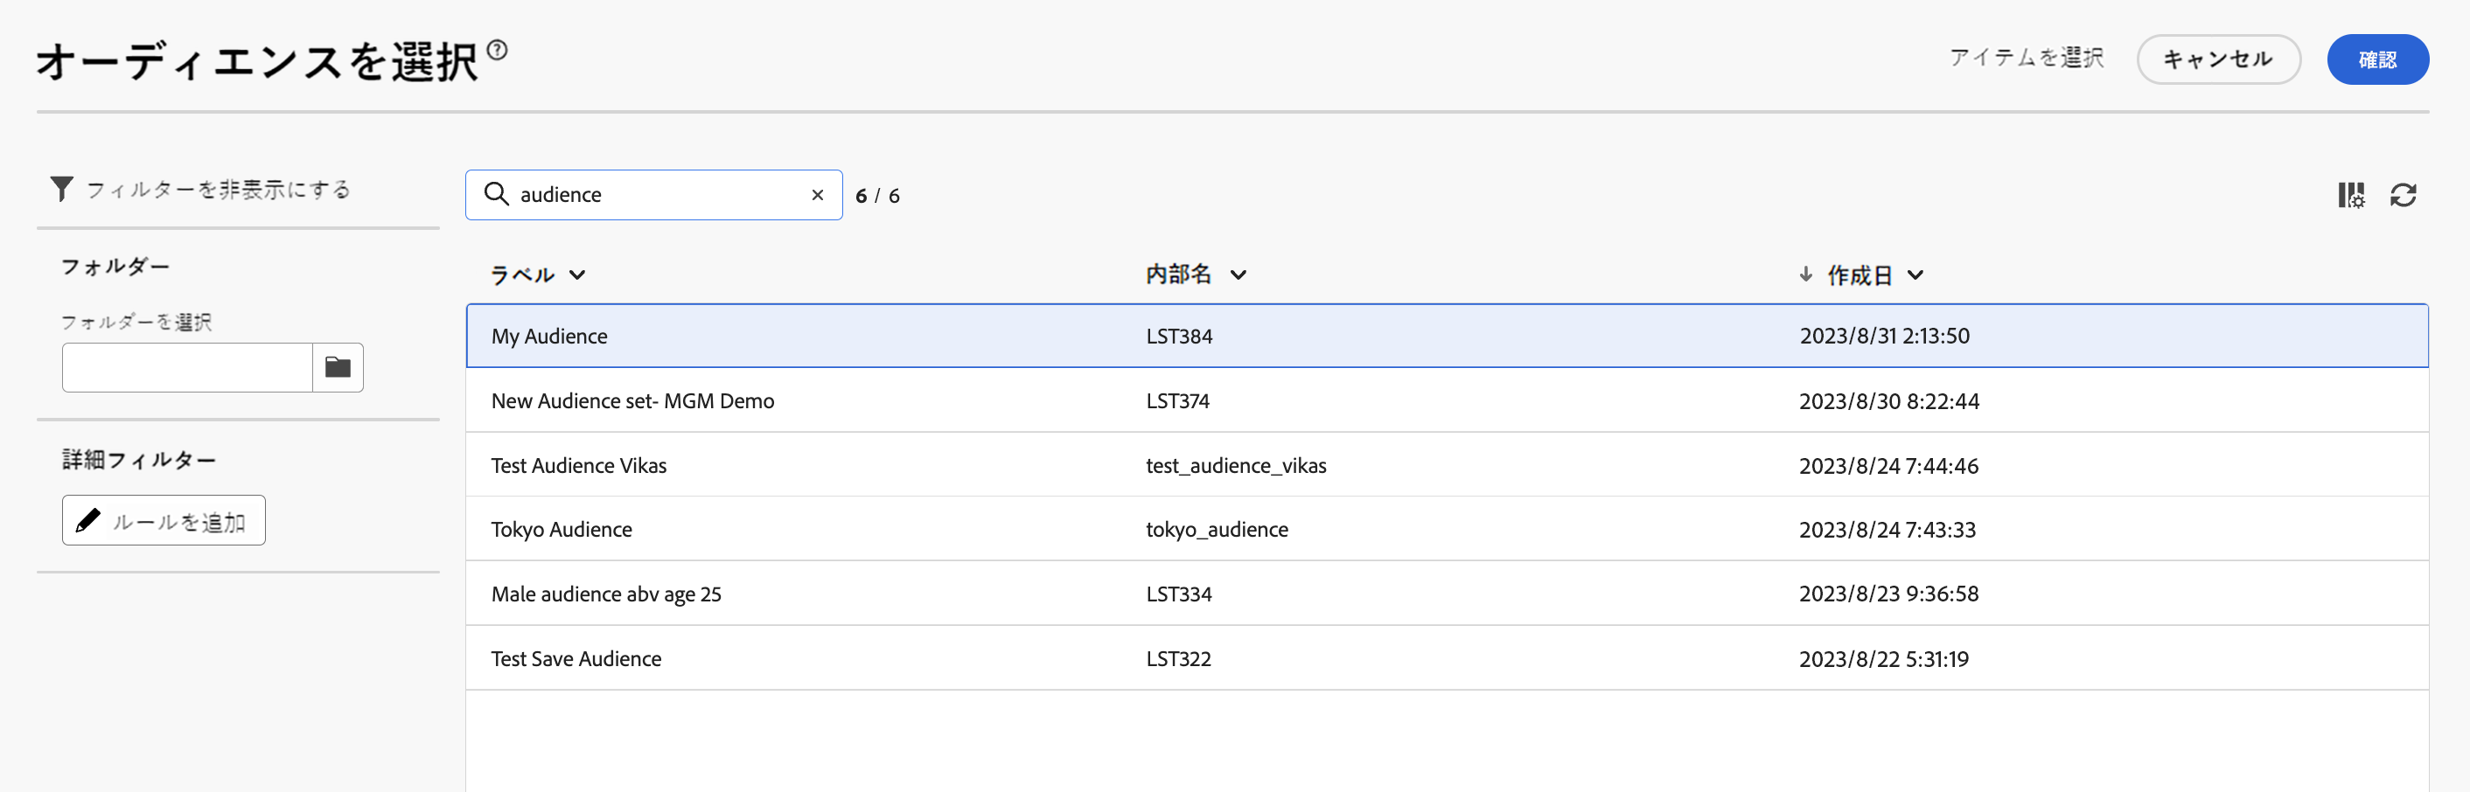The image size is (2470, 792).
Task: Hide filters via フィルターを非表示にする
Action: 218,189
